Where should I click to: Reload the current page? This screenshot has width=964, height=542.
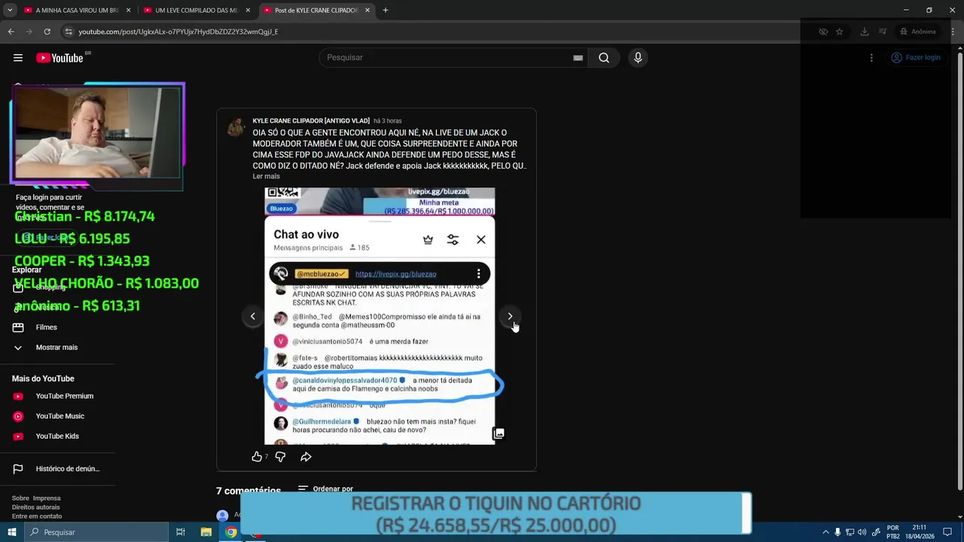click(47, 32)
